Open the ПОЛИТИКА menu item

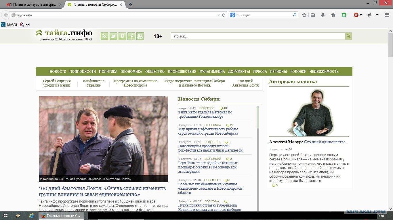[108, 72]
